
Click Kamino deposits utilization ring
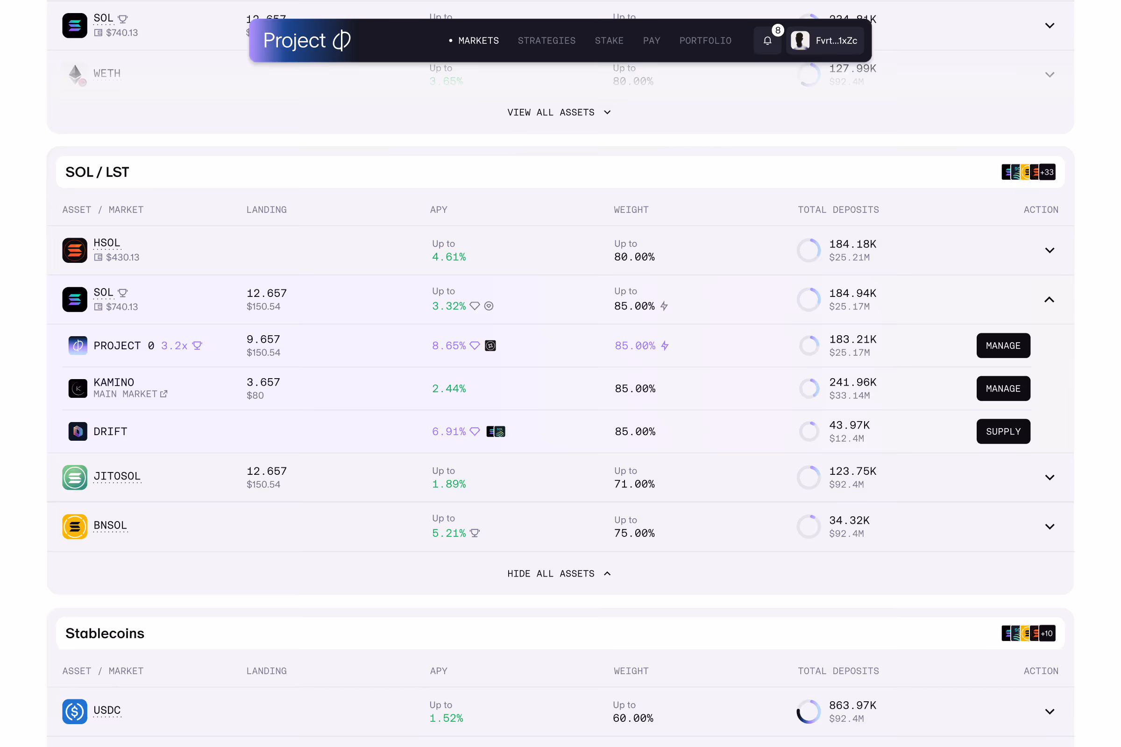click(809, 388)
